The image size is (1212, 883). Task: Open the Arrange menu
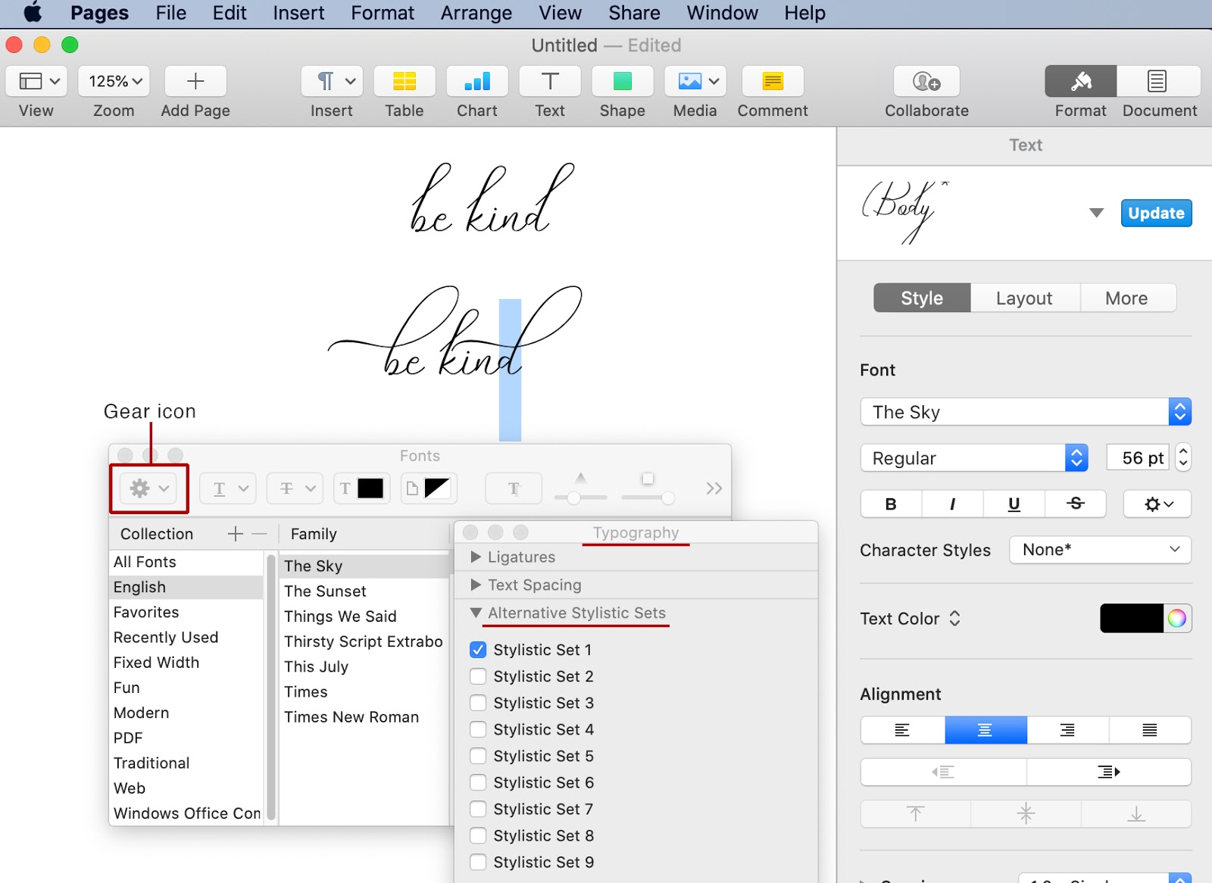click(x=476, y=13)
